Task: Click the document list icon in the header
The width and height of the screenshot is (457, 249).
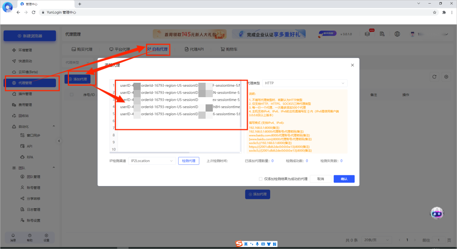Action: click(x=382, y=34)
